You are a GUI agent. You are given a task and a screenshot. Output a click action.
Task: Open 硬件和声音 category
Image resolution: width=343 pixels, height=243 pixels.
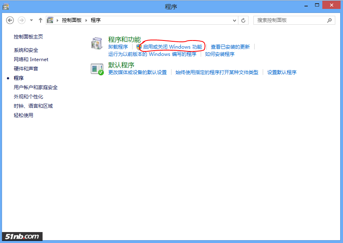point(26,68)
